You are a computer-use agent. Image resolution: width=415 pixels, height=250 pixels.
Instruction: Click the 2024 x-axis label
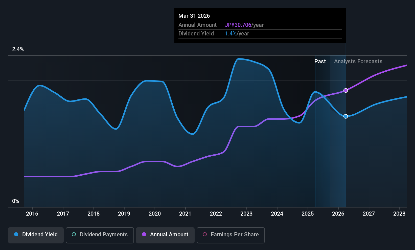(277, 214)
